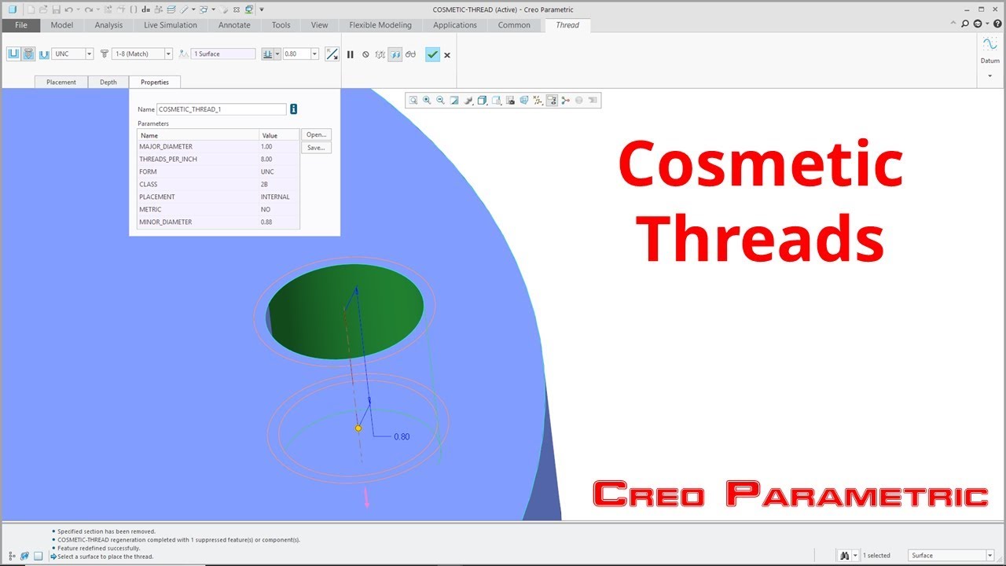This screenshot has height=566, width=1006.
Task: Select the PLACEMENT value INTERNAL
Action: point(275,197)
